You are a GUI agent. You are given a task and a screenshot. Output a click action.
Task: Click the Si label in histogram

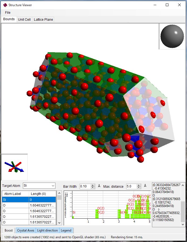click(x=74, y=212)
